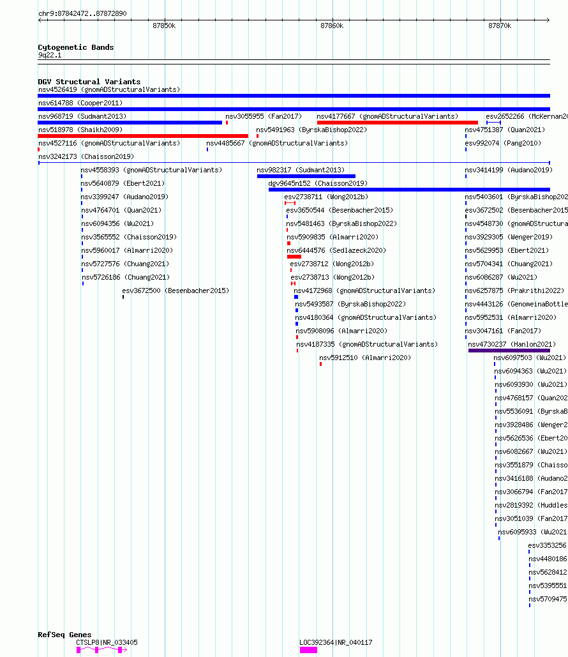Open variant esv3672500 (Besenbacher2015)
This screenshot has height=657, width=568.
point(176,291)
